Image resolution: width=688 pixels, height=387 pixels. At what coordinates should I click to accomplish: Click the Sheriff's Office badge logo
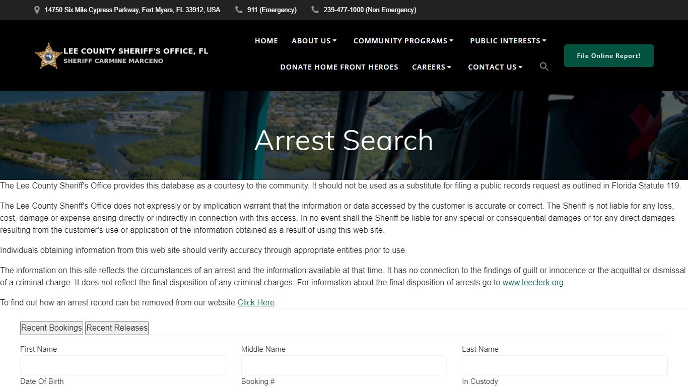point(48,55)
